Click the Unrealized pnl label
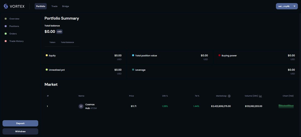The width and height of the screenshot is (301, 137). click(57, 70)
